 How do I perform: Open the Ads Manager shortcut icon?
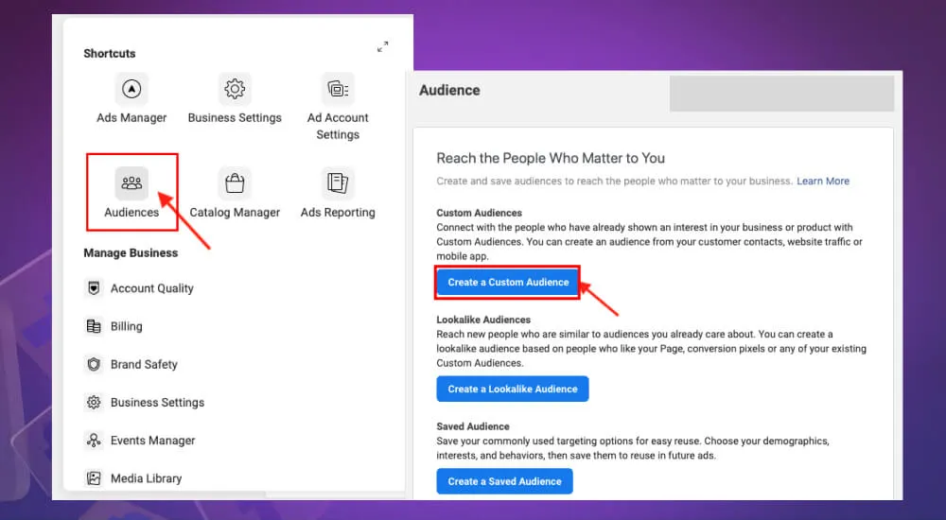131,89
